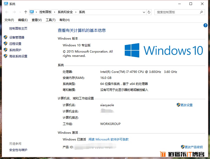Open 控制面板主页 link
The width and height of the screenshot is (210, 159).
point(18,29)
